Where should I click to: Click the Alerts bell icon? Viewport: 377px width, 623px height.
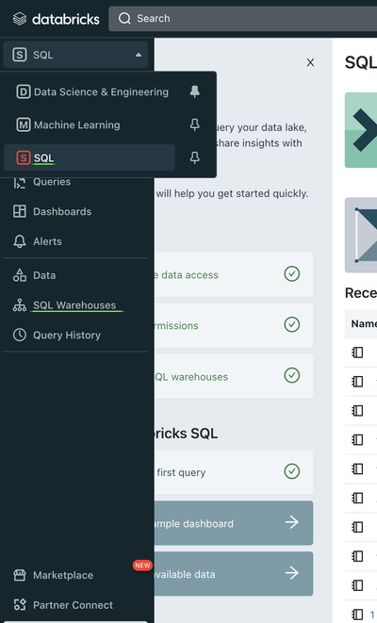point(20,241)
